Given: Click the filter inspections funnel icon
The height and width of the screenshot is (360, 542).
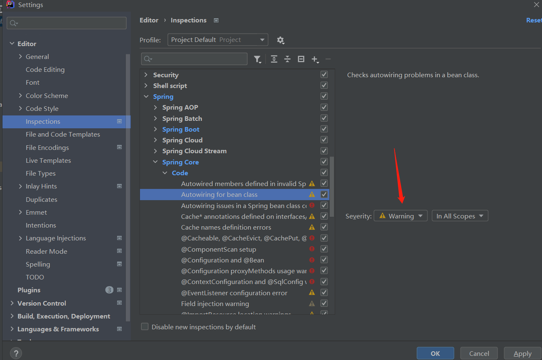Looking at the screenshot, I should tap(258, 59).
